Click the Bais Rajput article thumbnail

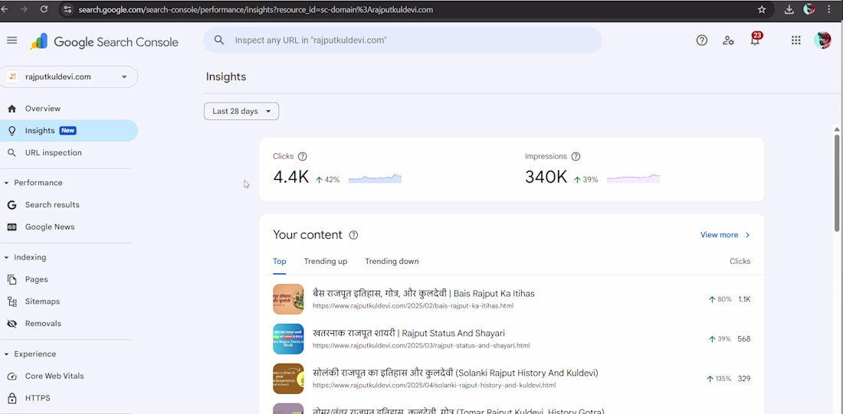[288, 299]
